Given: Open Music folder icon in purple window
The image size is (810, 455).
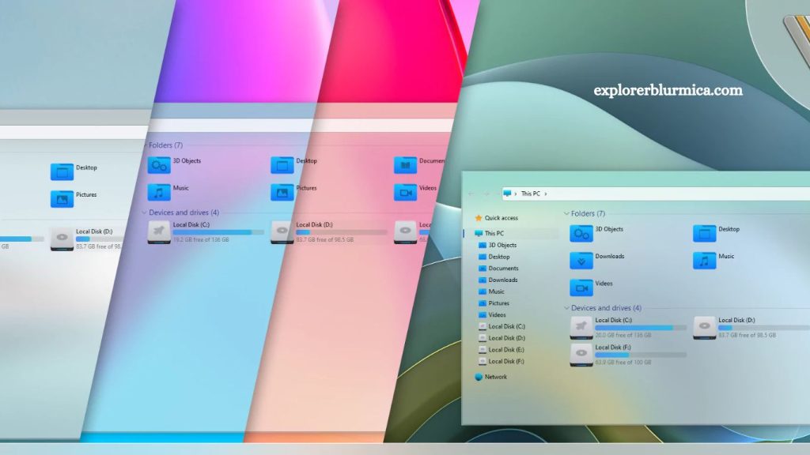Looking at the screenshot, I should click(158, 193).
